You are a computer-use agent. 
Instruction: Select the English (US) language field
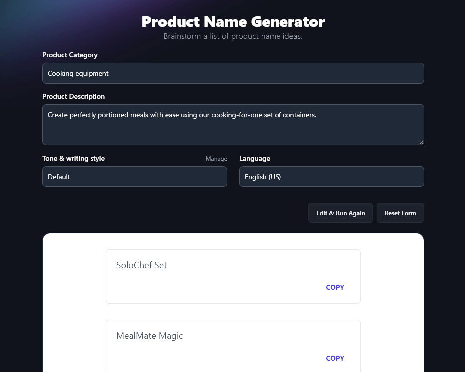coord(331,177)
